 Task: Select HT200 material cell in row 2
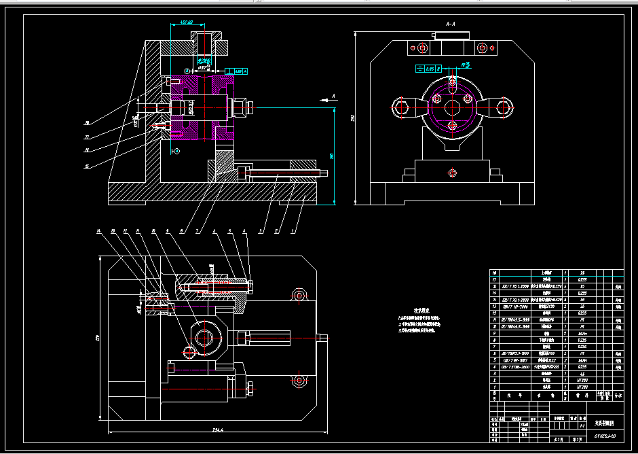582,380
